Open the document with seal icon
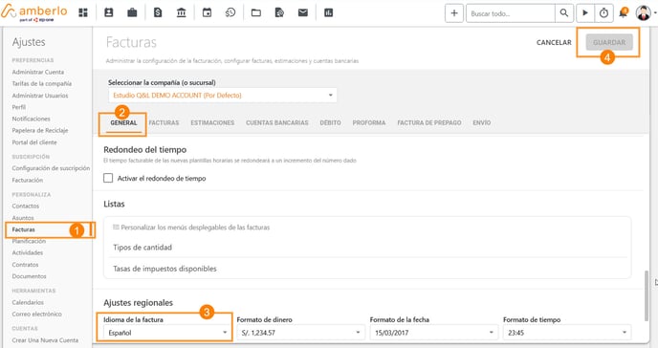The height and width of the screenshot is (348, 658). pos(279,13)
